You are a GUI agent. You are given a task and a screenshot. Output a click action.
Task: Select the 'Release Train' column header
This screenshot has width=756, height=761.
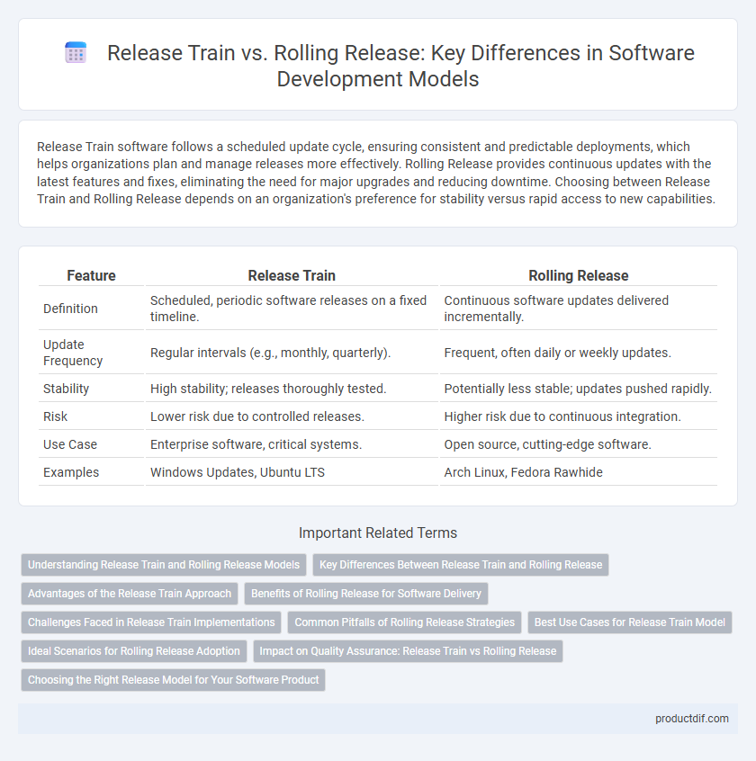point(292,275)
